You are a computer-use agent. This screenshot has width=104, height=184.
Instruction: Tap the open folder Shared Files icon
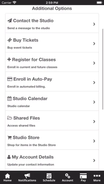[10, 118]
